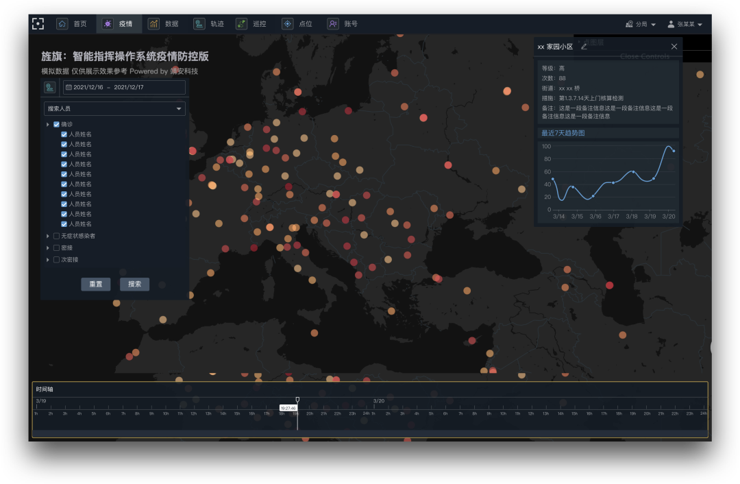Click the track icon beside the date range
Image resolution: width=740 pixels, height=484 pixels.
click(49, 87)
